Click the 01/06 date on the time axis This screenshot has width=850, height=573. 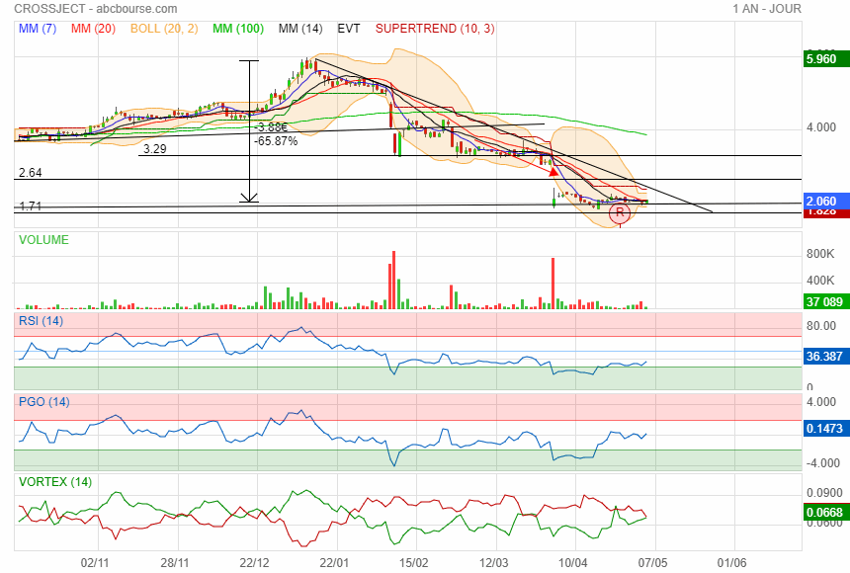click(x=731, y=563)
